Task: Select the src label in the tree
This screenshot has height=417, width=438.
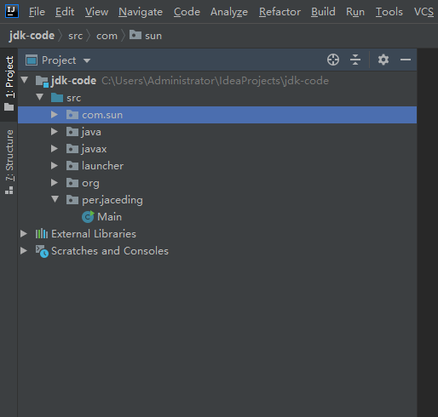Action: [x=74, y=98]
